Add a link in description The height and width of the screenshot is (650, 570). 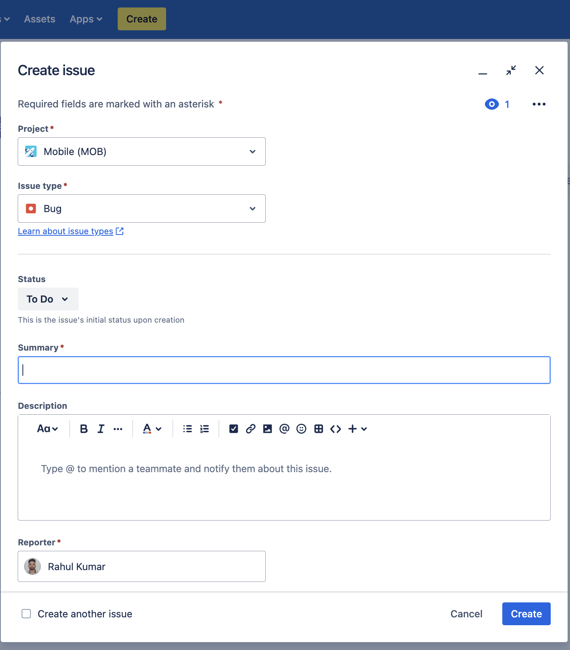[250, 429]
